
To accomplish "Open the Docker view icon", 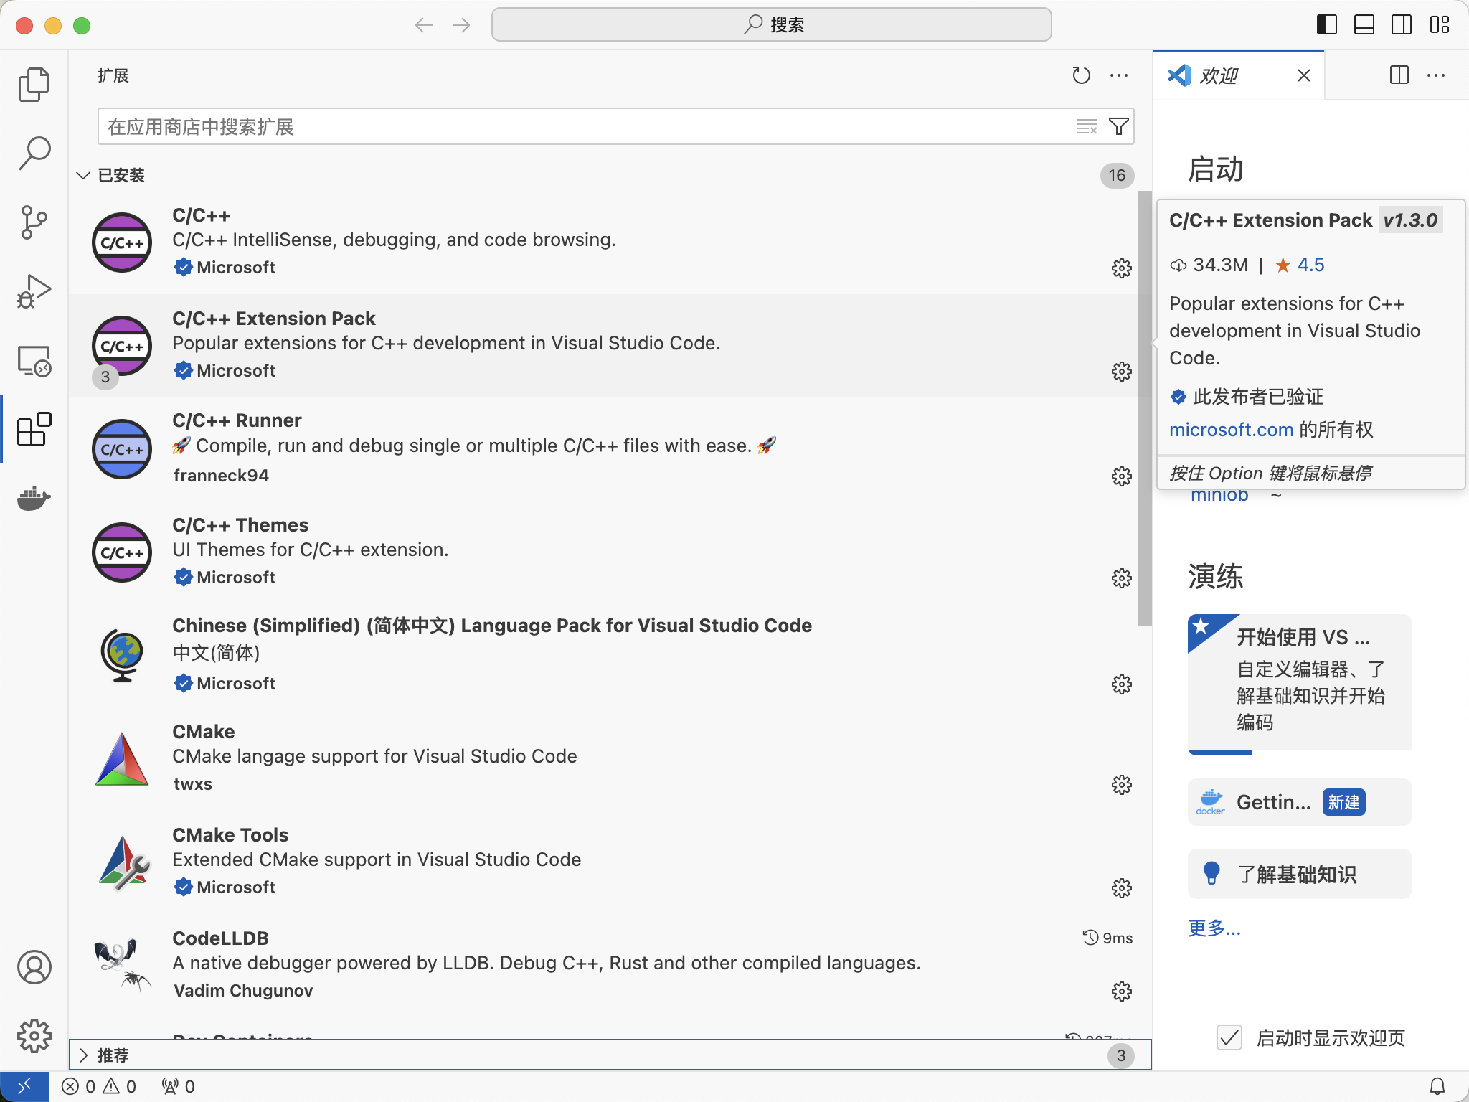I will [34, 498].
